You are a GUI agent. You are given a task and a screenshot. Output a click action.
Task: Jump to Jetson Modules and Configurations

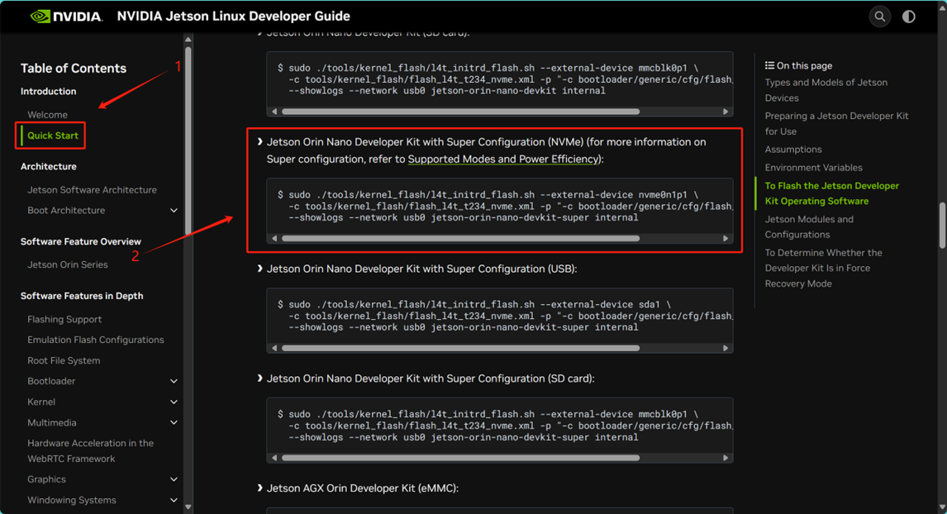[809, 226]
